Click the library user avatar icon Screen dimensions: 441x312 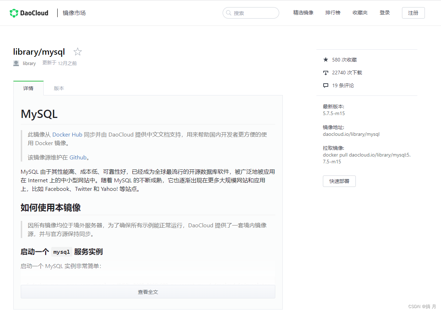pyautogui.click(x=16, y=63)
